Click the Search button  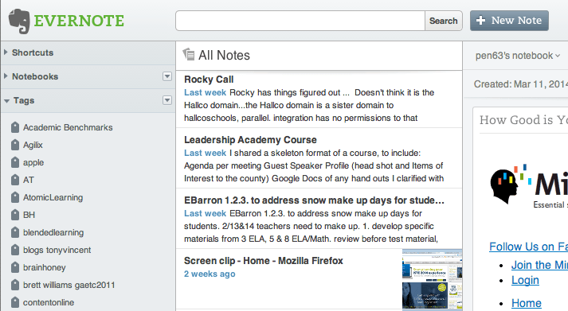[444, 21]
